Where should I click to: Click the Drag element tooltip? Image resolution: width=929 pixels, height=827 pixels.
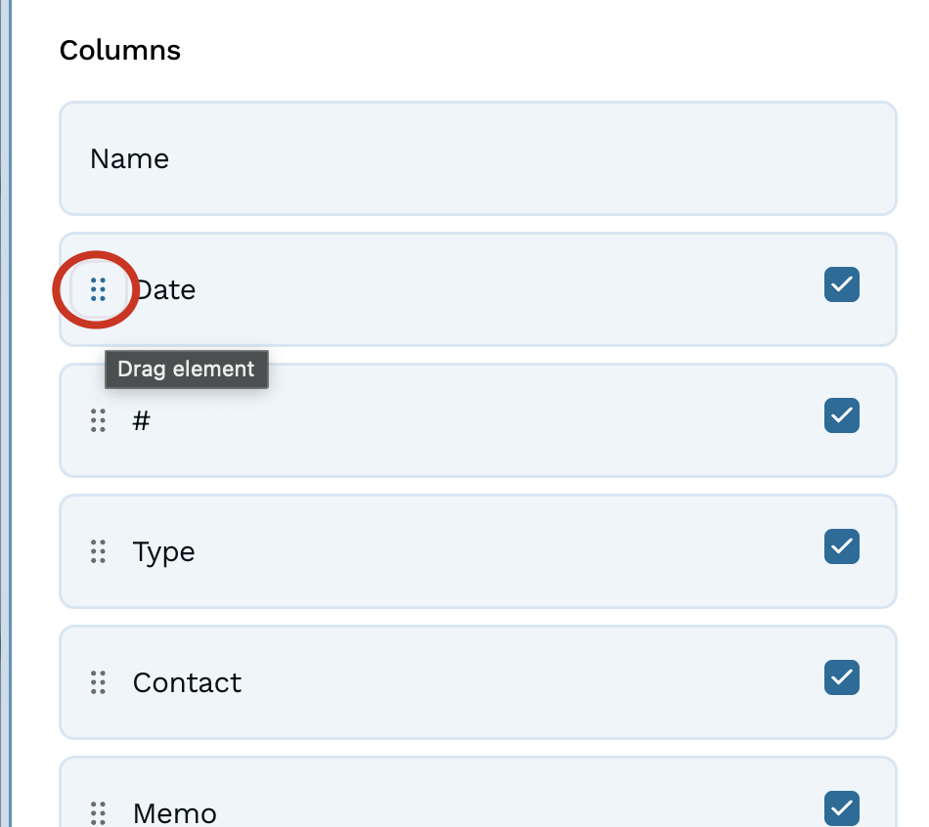[186, 370]
